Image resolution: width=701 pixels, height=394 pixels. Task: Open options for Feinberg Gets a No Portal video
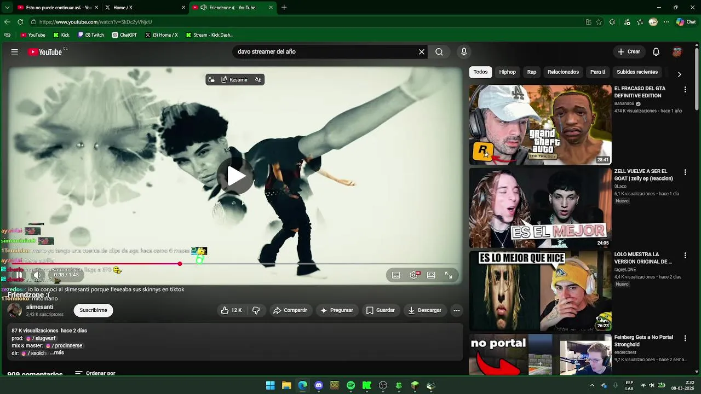point(685,339)
